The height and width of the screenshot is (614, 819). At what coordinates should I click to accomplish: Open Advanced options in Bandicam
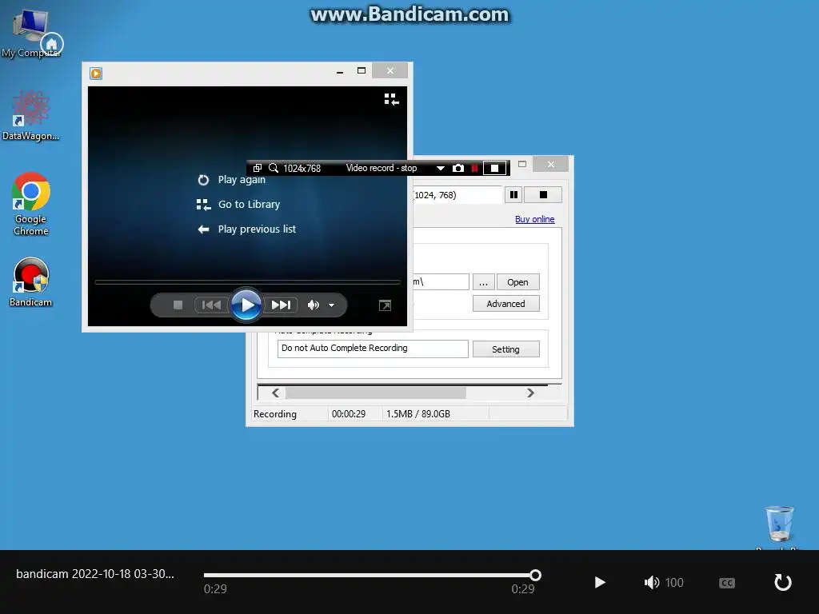505,303
